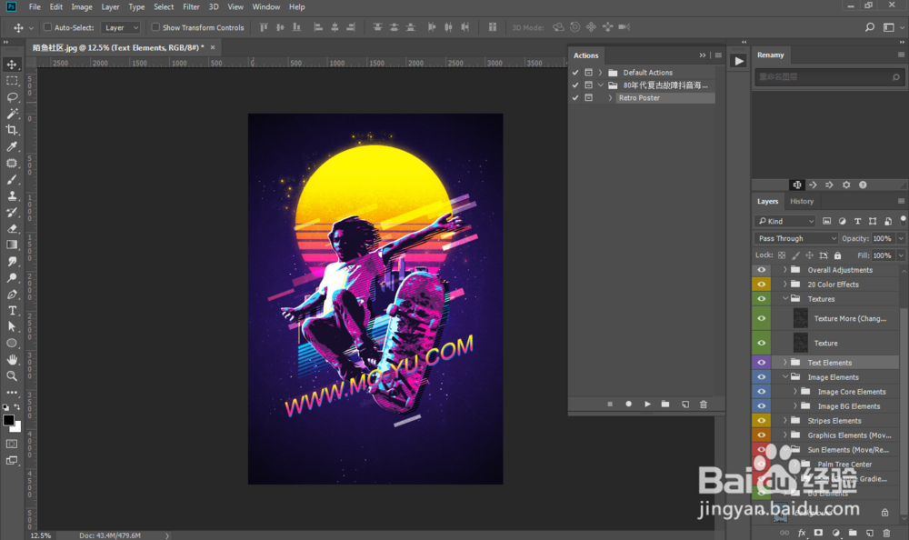Image resolution: width=909 pixels, height=540 pixels.
Task: Select the Lasso tool
Action: (x=12, y=97)
